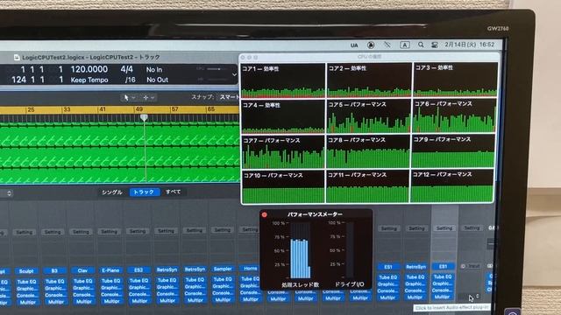This screenshot has height=315, width=561.
Task: Click bar 65 on the ruler
Action: pos(210,108)
